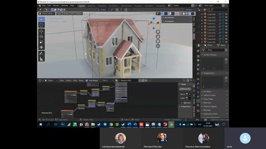266x149 pixels.
Task: Select the Measure tool
Action: [42, 59]
